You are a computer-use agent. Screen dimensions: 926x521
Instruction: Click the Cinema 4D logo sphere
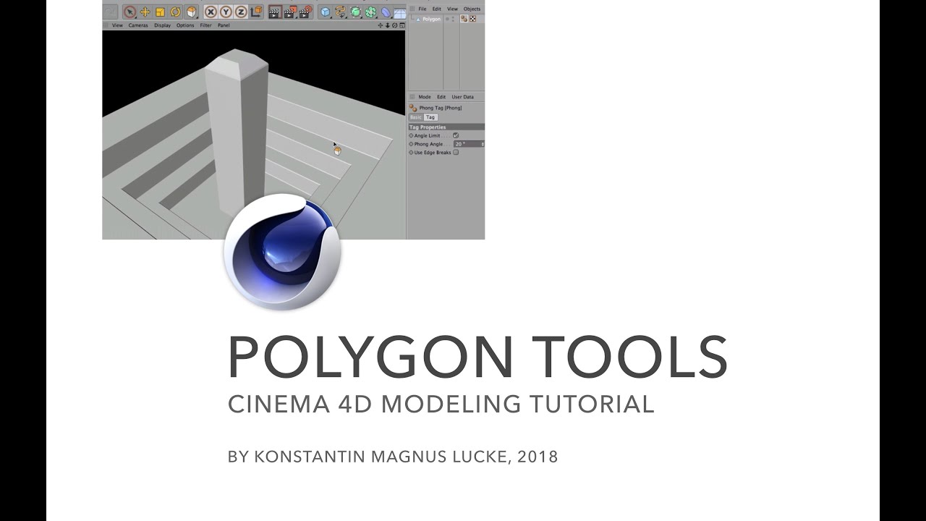point(282,252)
